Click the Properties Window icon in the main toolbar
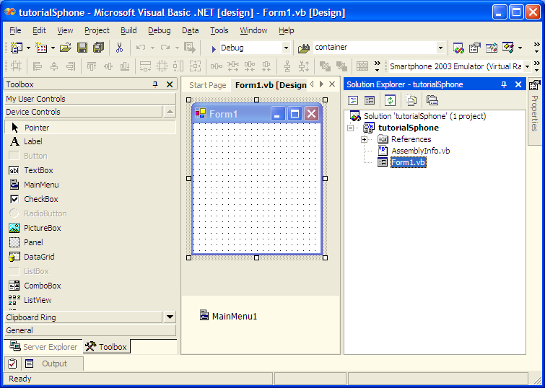 click(475, 48)
